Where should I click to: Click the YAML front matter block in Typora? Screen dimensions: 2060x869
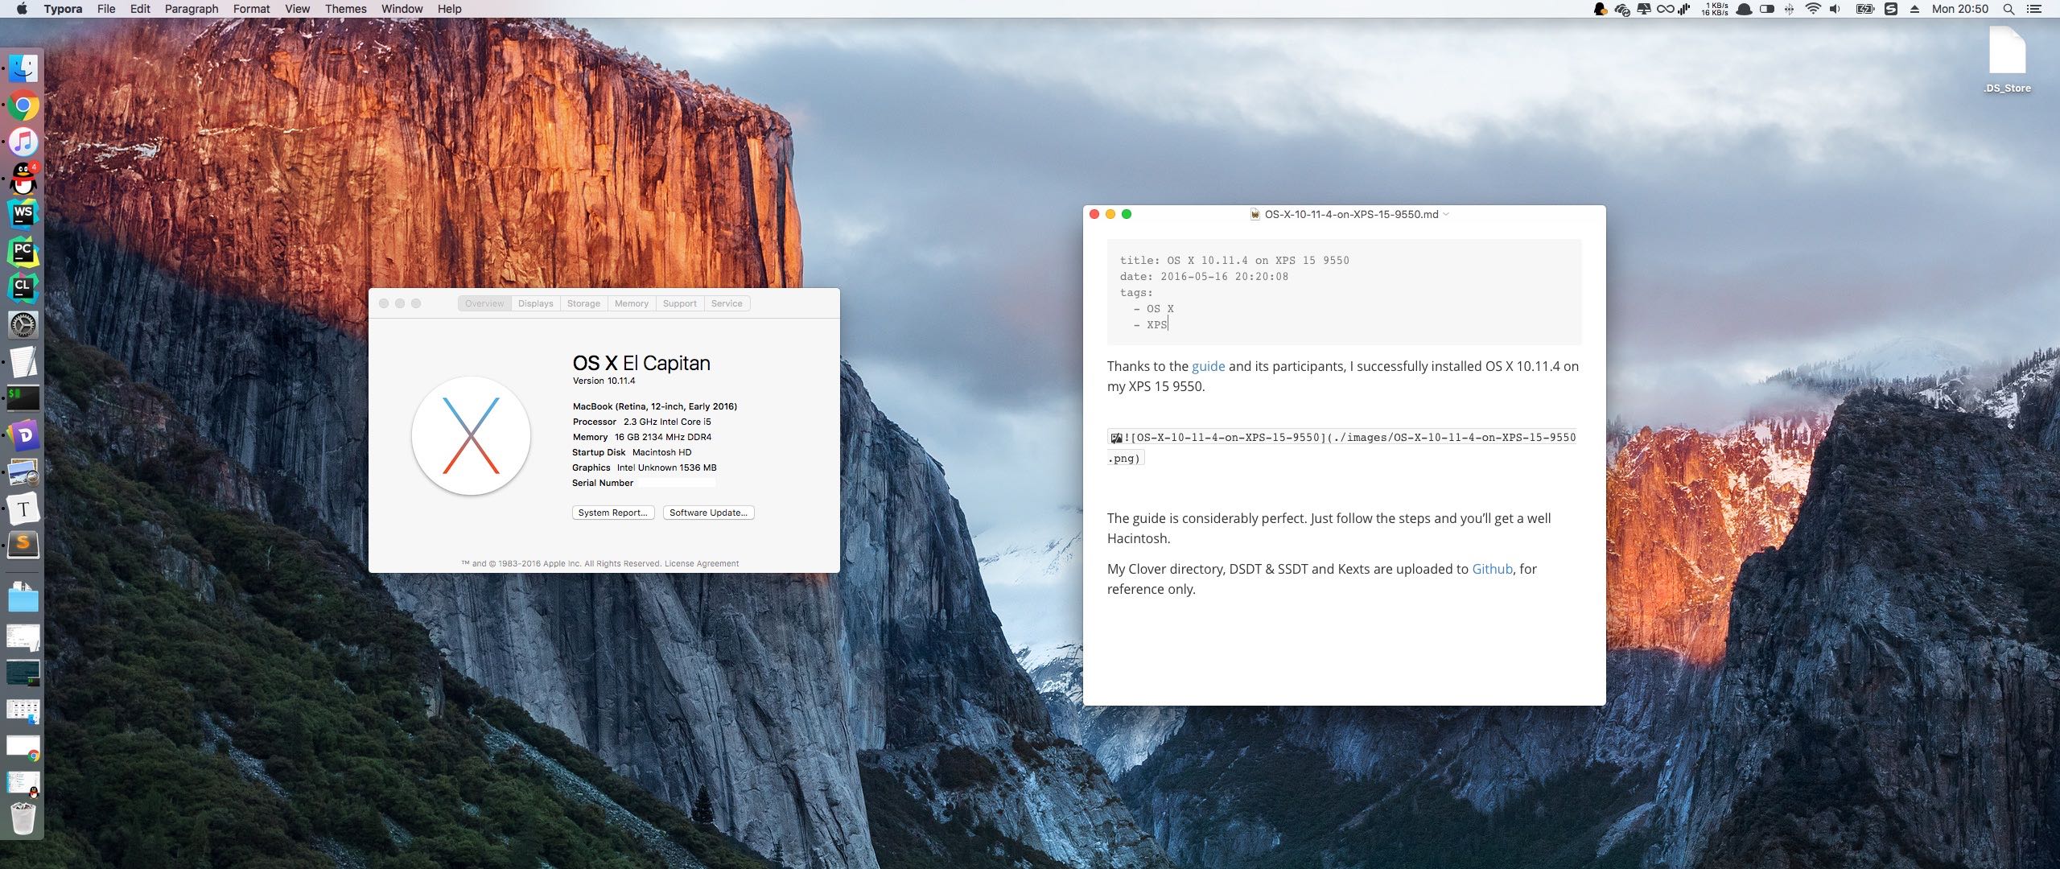[1344, 292]
